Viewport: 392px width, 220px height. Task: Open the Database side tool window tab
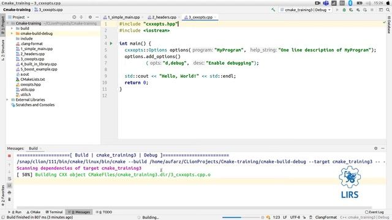click(x=389, y=24)
